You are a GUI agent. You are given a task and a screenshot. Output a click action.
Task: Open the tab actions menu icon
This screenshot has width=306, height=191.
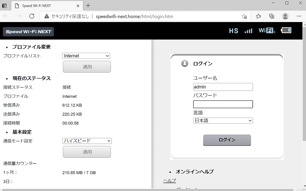click(4, 6)
